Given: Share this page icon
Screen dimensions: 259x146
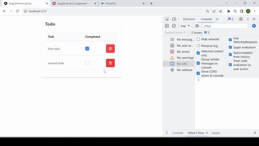Looking at the screenshot, I should 214,11.
